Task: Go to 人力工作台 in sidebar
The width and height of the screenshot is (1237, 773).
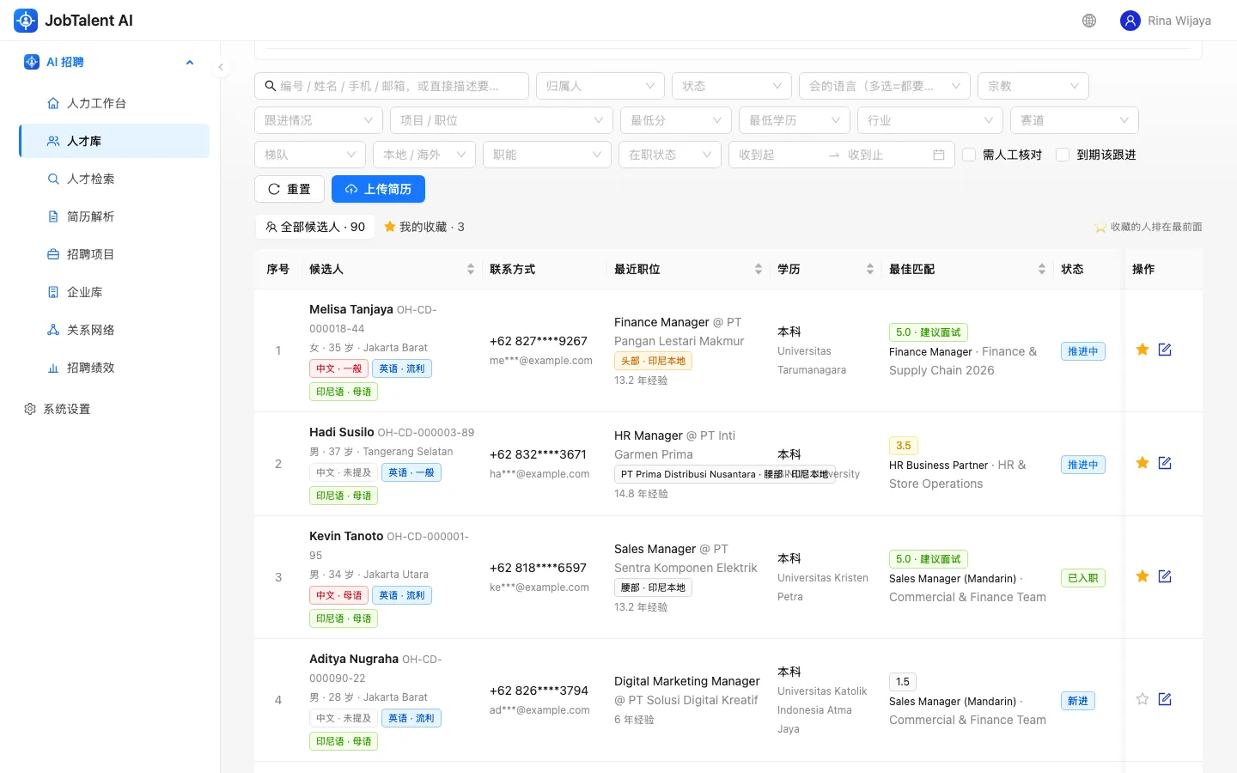Action: tap(114, 103)
